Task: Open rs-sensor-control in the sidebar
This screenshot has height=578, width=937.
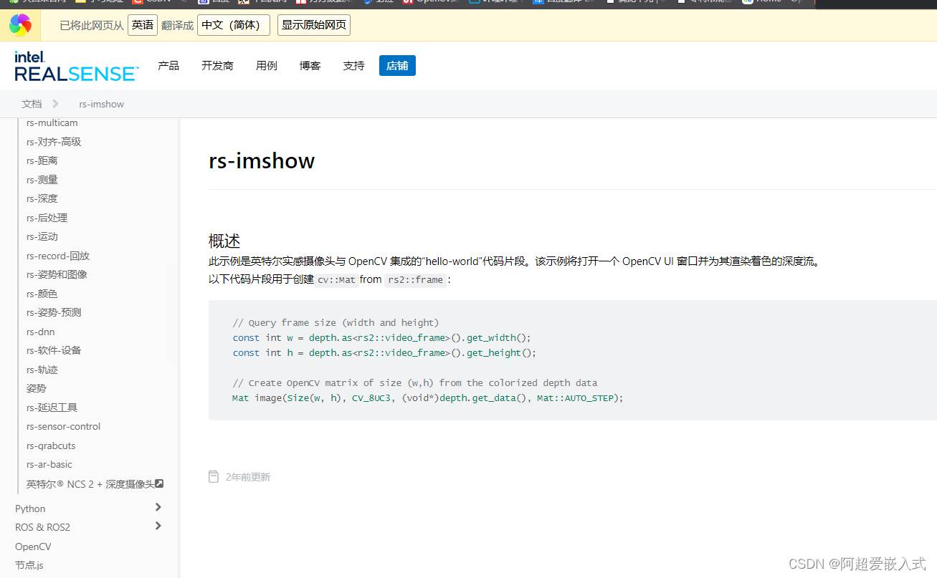Action: [x=64, y=426]
